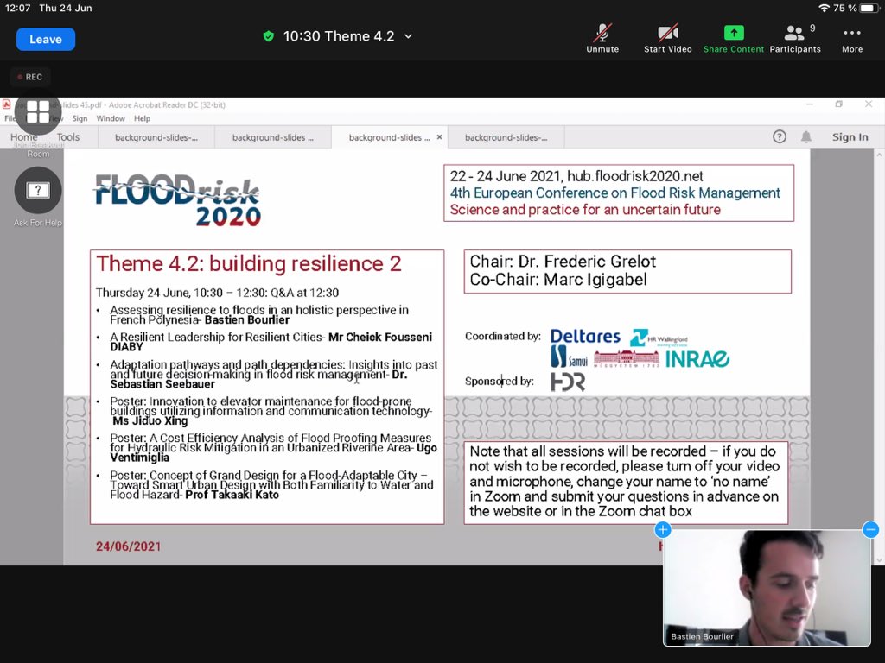
Task: Click the iPad battery indicator
Action: click(869, 8)
